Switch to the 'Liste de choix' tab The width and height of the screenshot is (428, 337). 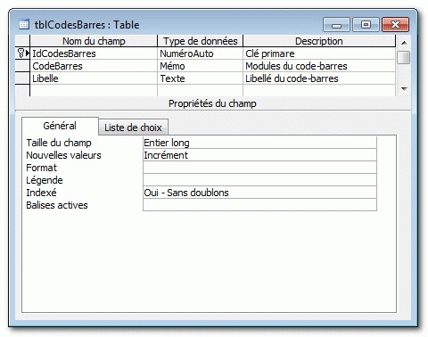(133, 127)
